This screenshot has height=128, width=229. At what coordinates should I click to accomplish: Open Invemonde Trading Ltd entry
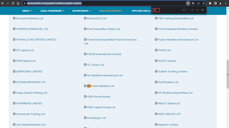30,114
